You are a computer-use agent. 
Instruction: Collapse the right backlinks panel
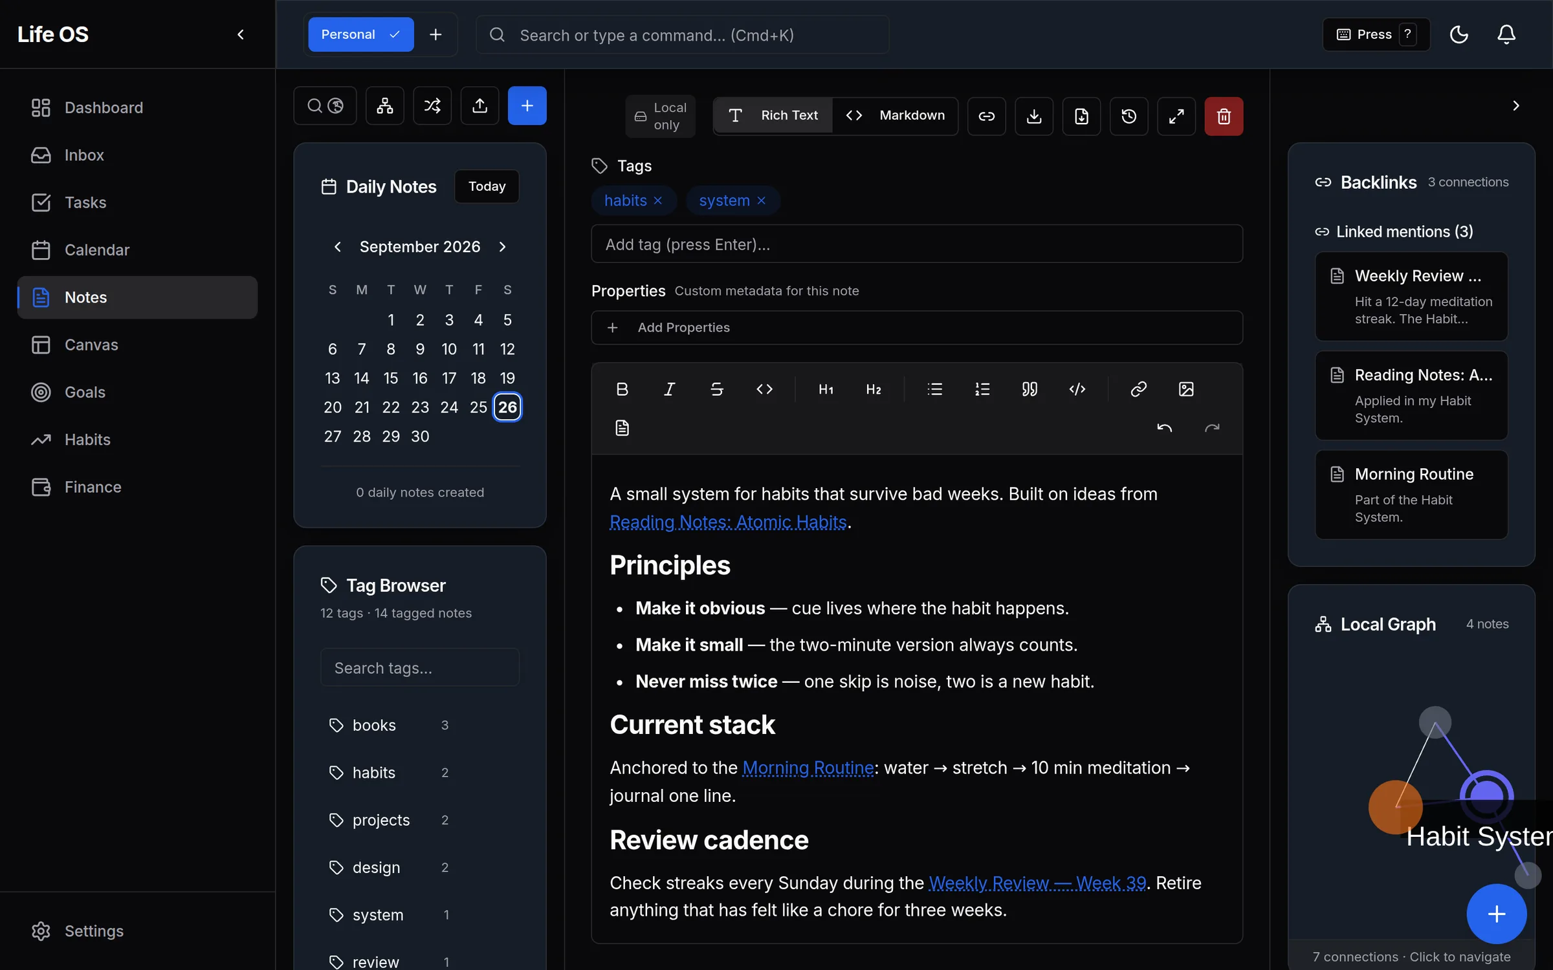pyautogui.click(x=1515, y=105)
